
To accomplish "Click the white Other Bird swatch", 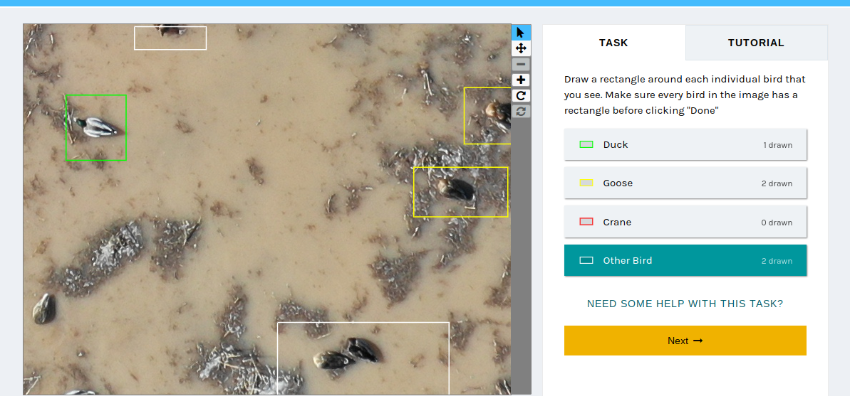I will (x=586, y=260).
